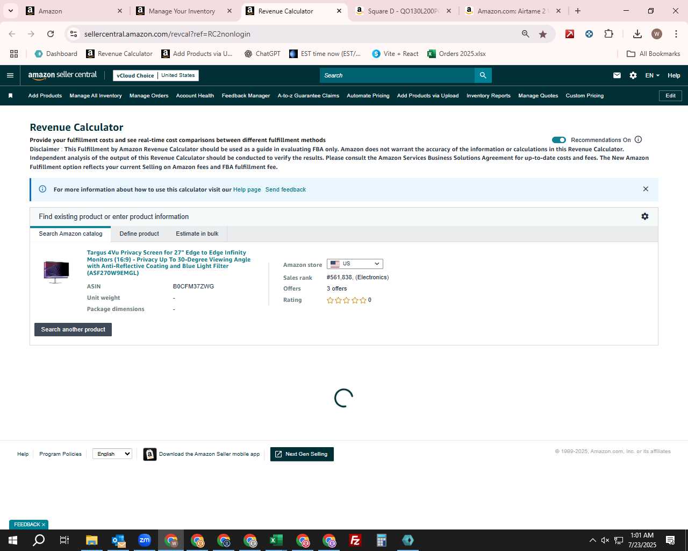
Task: Open Manage Orders nav item
Action: 149,96
